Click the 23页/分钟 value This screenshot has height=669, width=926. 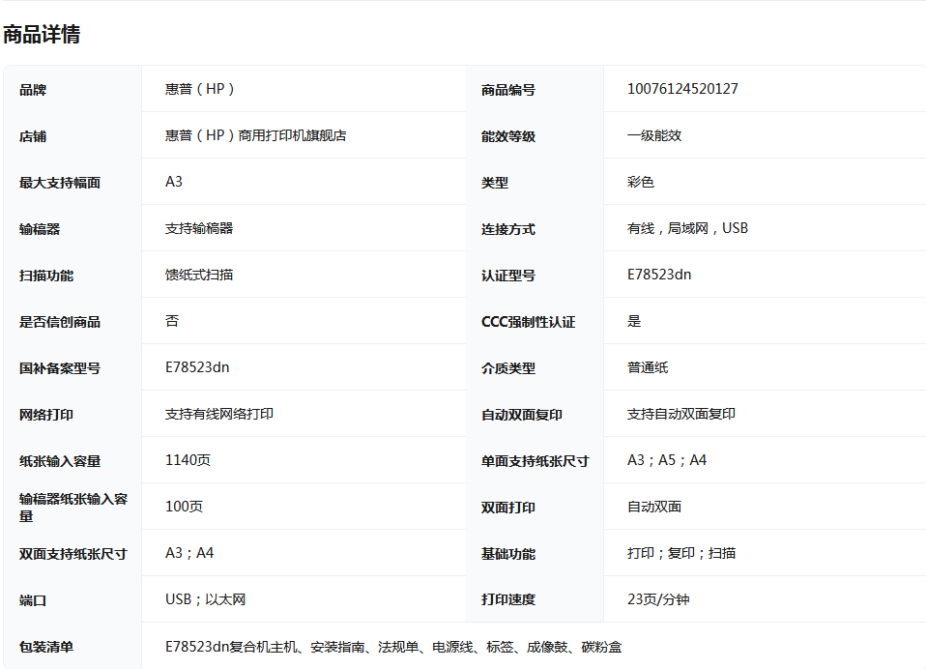658,600
